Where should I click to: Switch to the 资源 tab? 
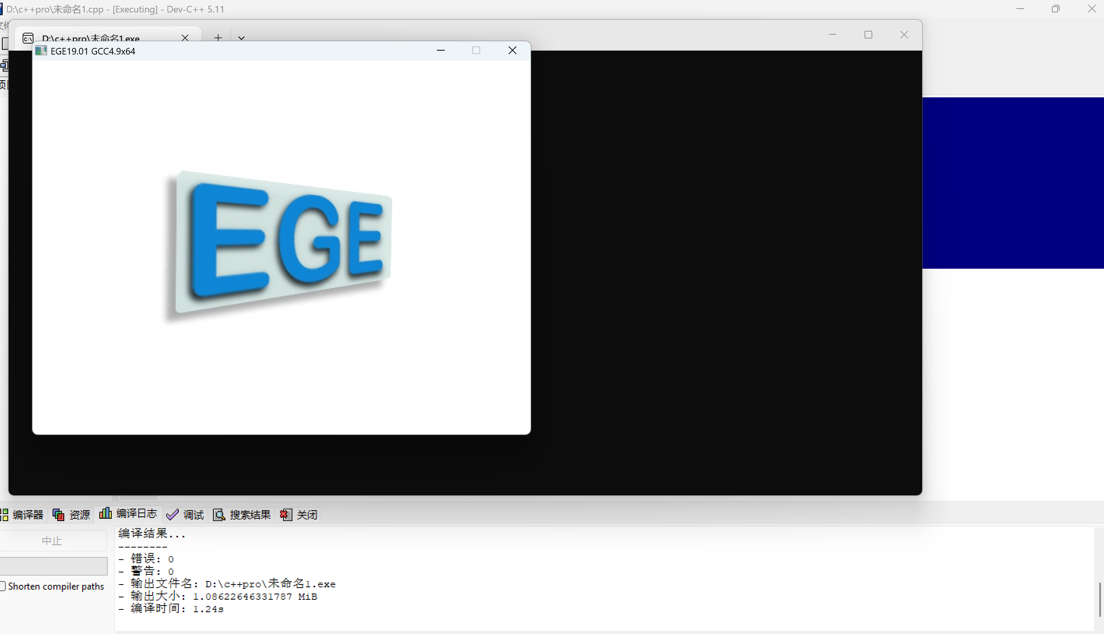click(x=71, y=515)
